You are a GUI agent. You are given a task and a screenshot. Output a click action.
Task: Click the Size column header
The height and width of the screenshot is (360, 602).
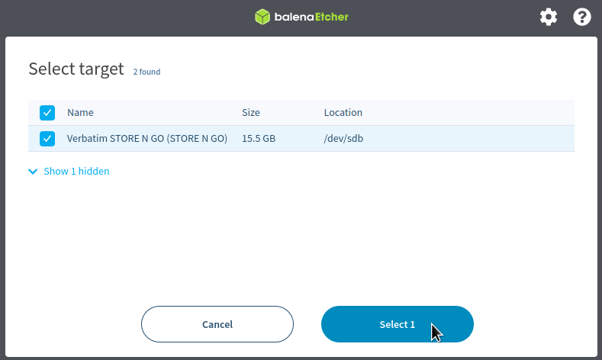(x=251, y=113)
